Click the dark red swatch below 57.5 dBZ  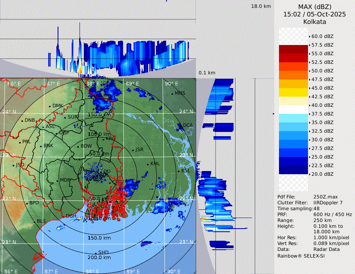click(293, 49)
